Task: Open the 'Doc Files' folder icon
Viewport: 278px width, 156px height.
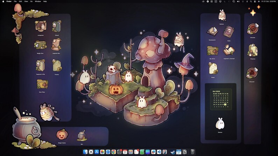Action: (x=42, y=84)
